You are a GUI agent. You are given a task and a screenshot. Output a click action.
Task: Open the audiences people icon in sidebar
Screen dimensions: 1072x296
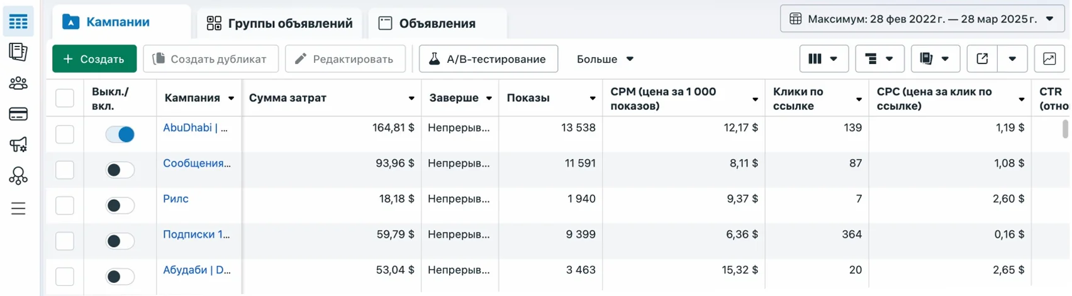point(18,83)
